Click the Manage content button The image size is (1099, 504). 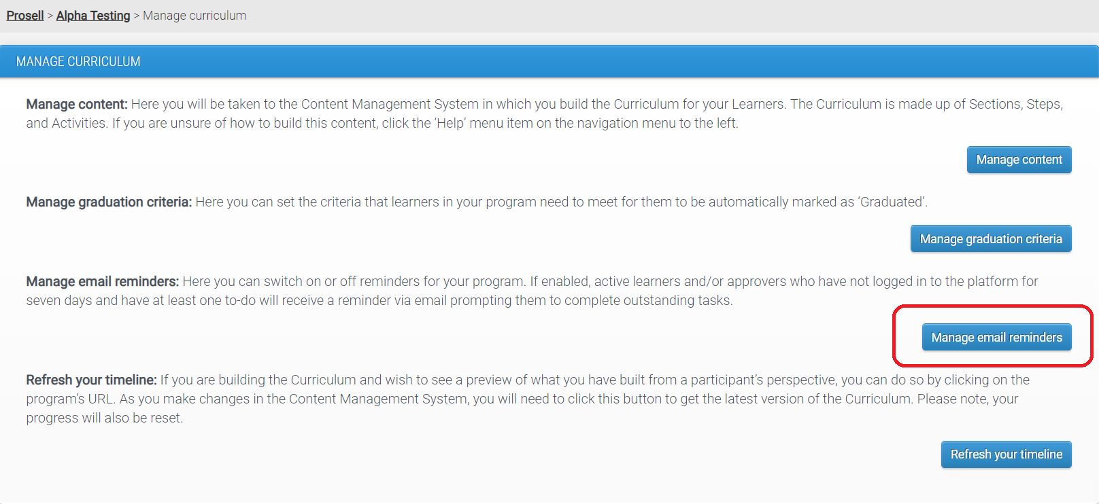coord(1019,160)
